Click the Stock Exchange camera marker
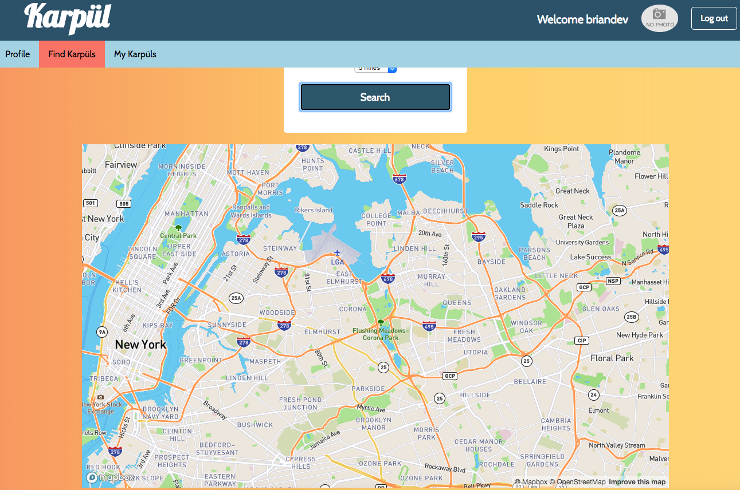The width and height of the screenshot is (740, 490). (x=101, y=397)
